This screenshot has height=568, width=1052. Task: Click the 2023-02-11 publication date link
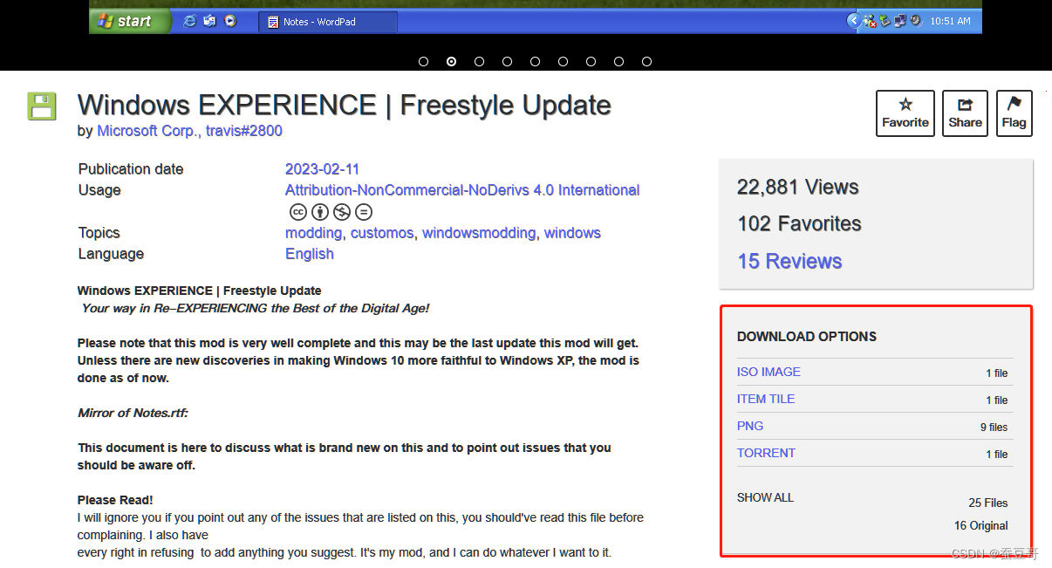tap(322, 169)
